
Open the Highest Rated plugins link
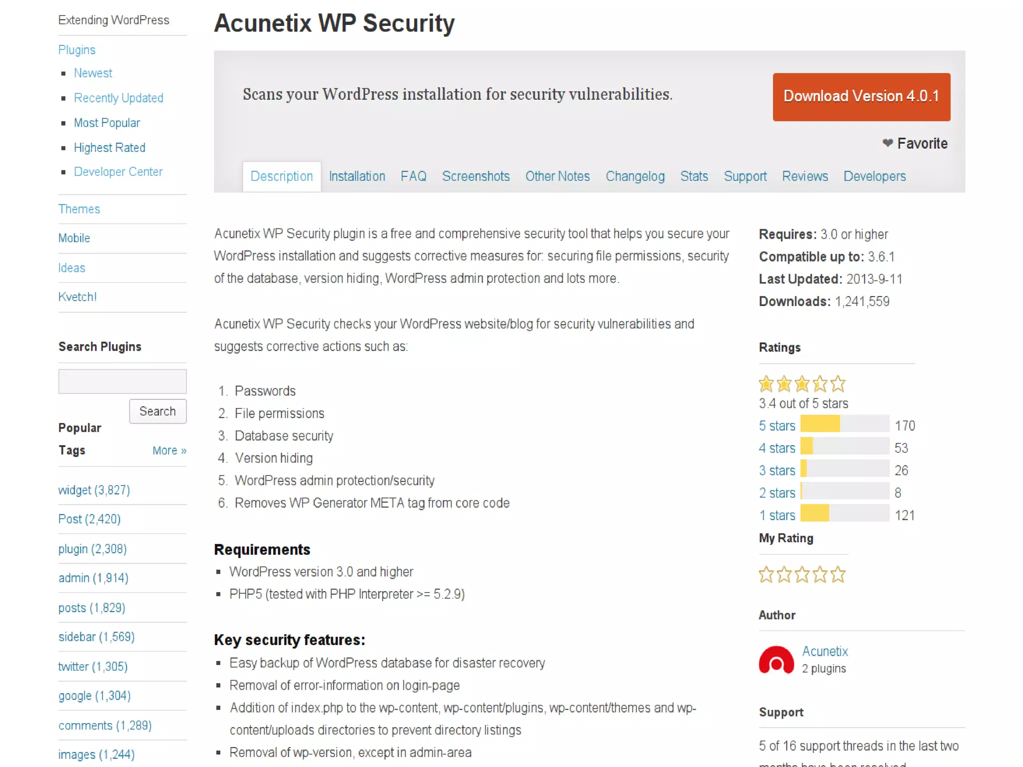[109, 147]
